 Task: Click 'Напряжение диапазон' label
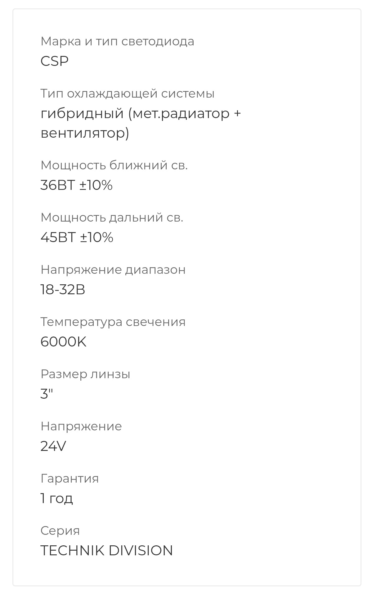click(113, 270)
